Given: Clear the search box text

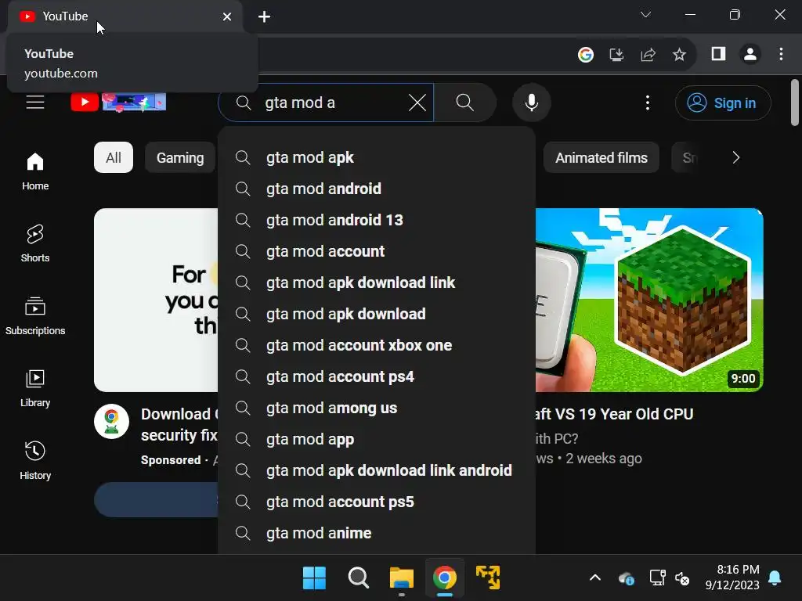Looking at the screenshot, I should pos(417,103).
